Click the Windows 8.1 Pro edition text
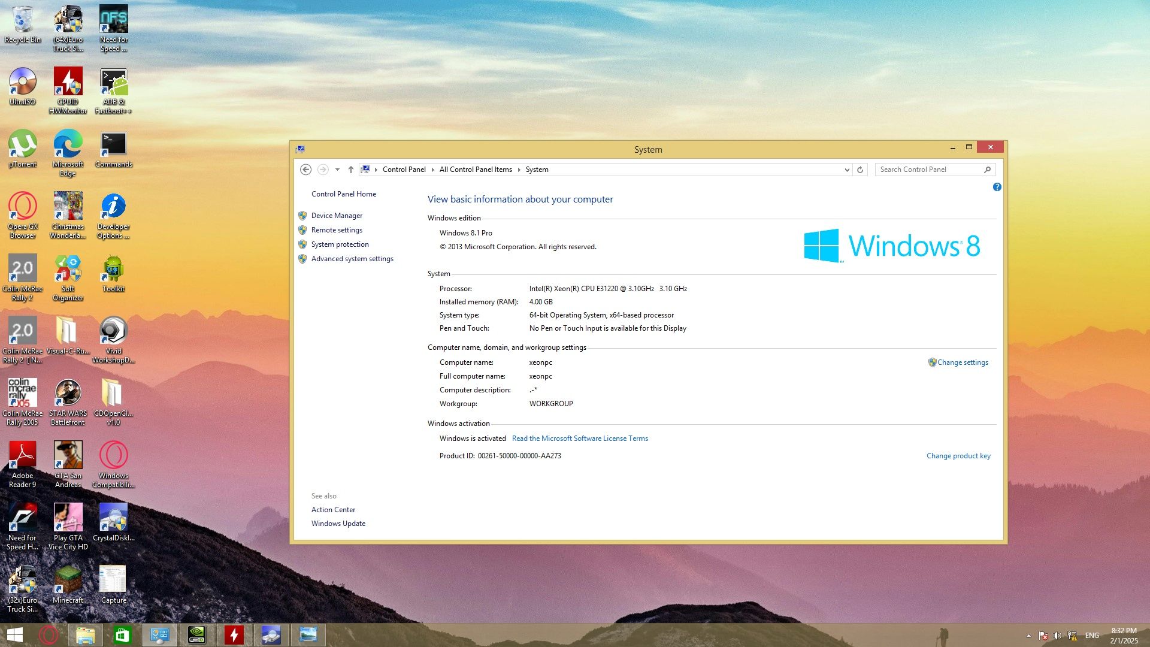 tap(465, 233)
